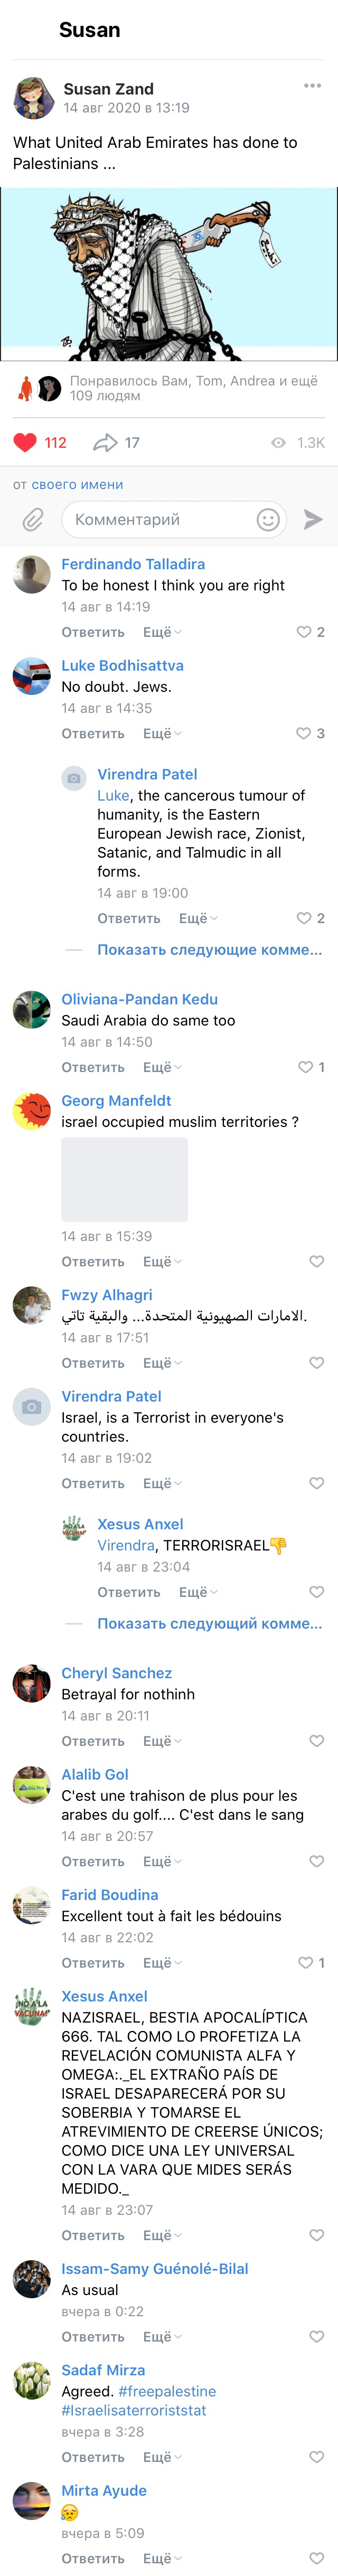Image resolution: width=338 pixels, height=2576 pixels.
Task: Open the post options three-dot menu
Action: (x=312, y=86)
